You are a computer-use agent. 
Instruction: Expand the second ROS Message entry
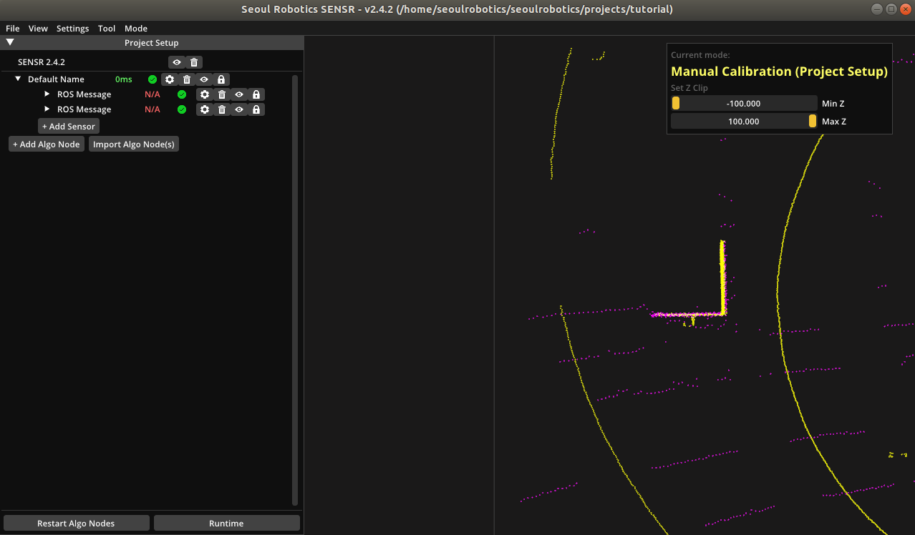click(x=47, y=109)
